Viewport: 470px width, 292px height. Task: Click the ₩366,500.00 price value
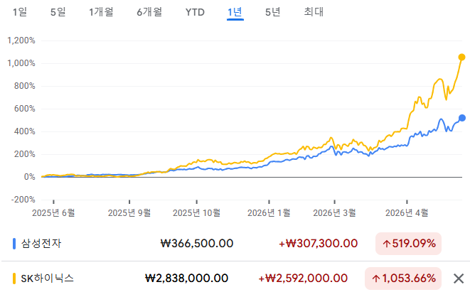point(197,244)
